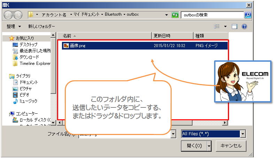Open help with the question mark icon
The height and width of the screenshot is (158, 275).
point(244,27)
